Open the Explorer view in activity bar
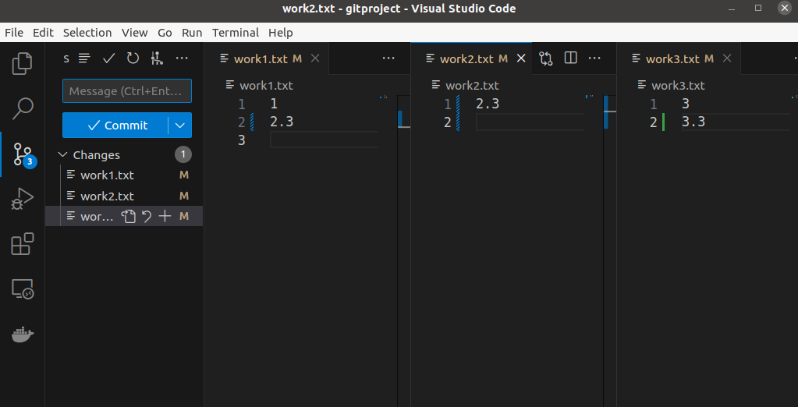Image resolution: width=798 pixels, height=407 pixels. 22,63
